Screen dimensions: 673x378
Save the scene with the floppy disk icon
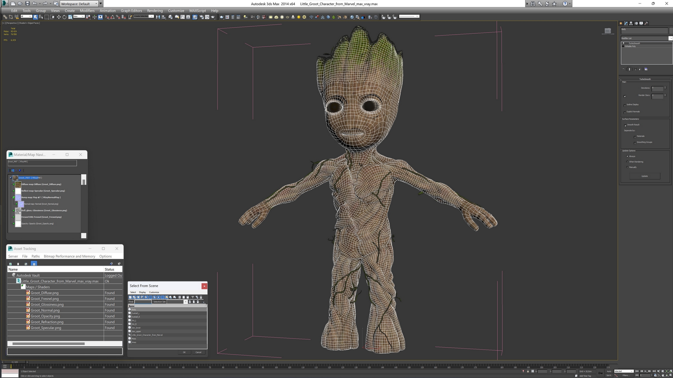click(27, 3)
